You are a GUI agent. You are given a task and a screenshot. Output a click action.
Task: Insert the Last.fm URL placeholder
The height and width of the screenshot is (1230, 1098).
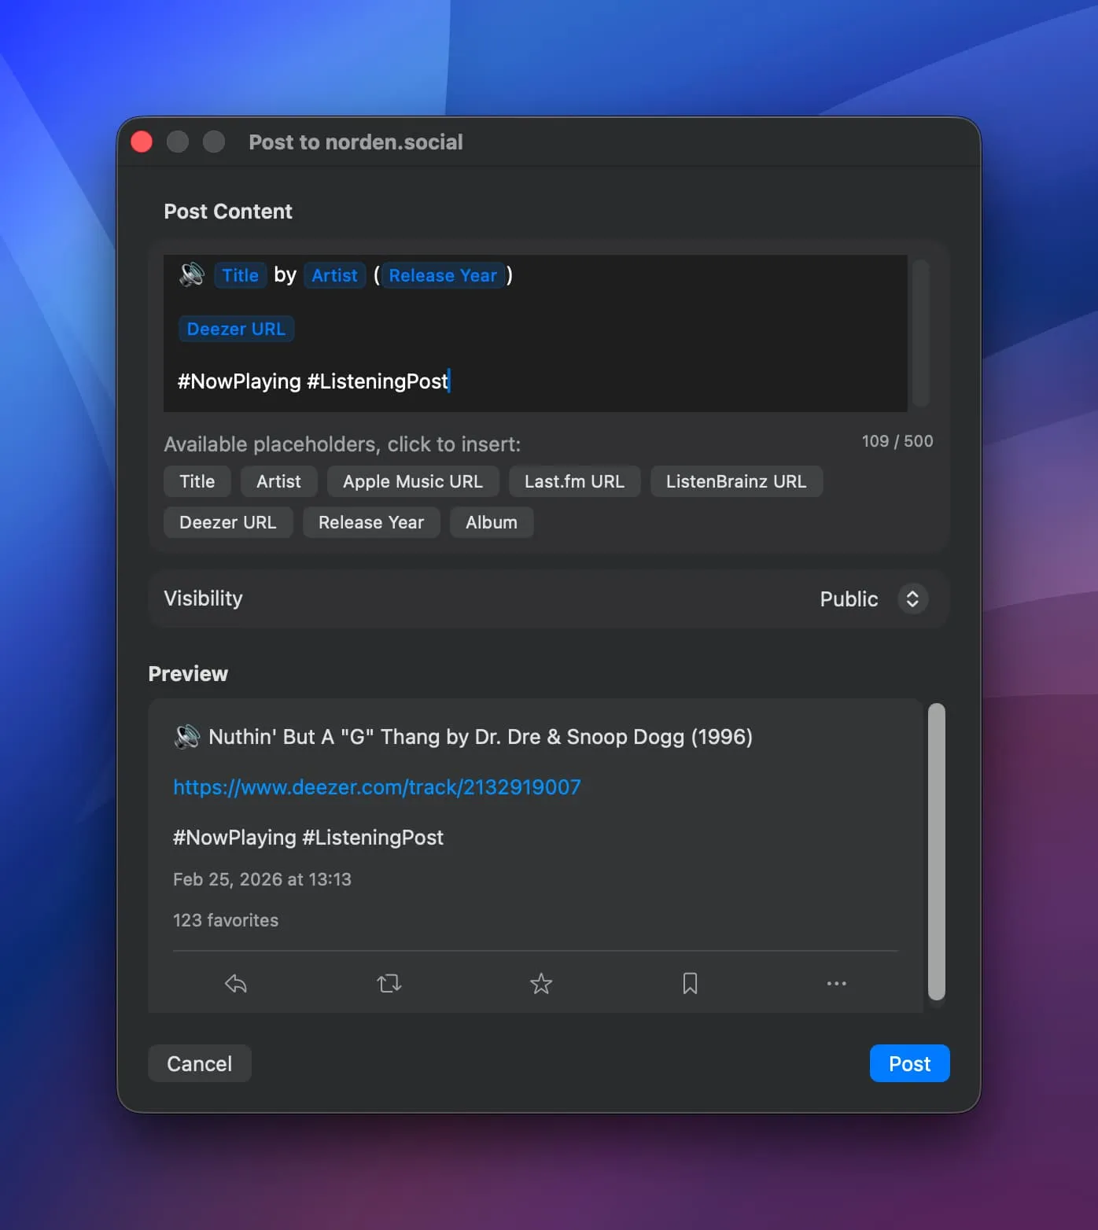coord(574,481)
